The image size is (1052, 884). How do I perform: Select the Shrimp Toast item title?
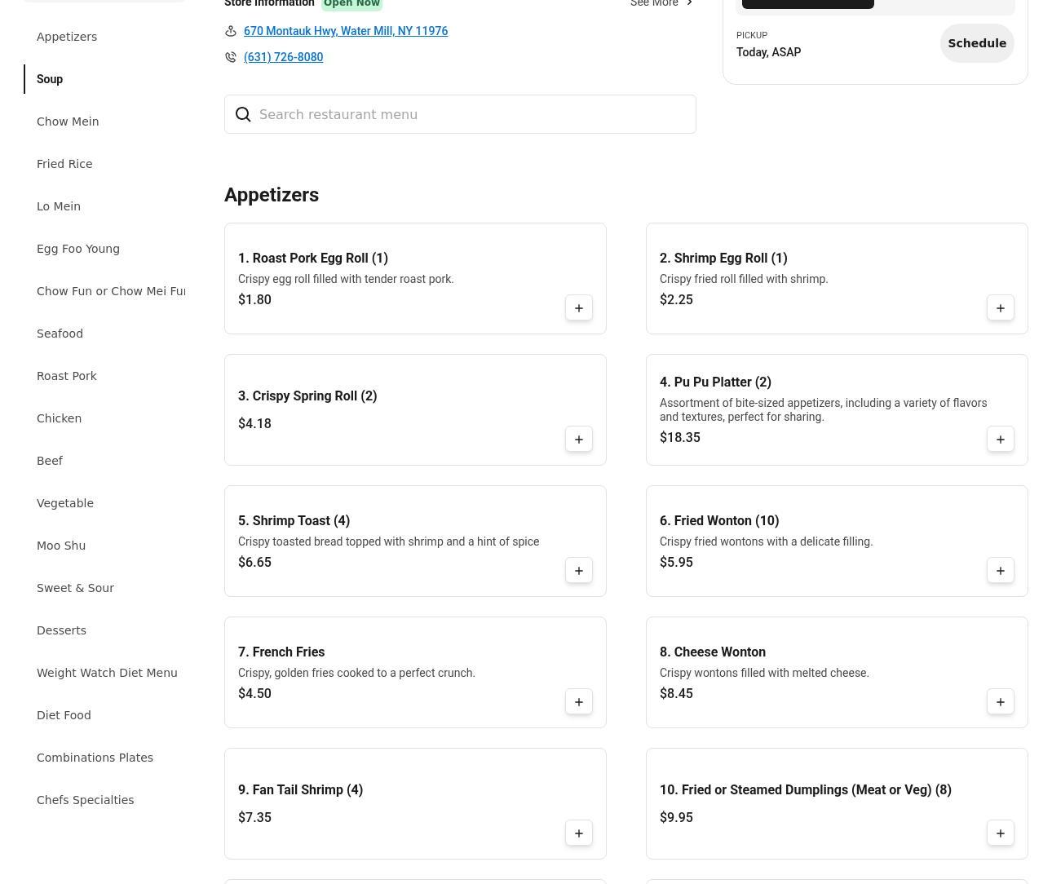[294, 520]
